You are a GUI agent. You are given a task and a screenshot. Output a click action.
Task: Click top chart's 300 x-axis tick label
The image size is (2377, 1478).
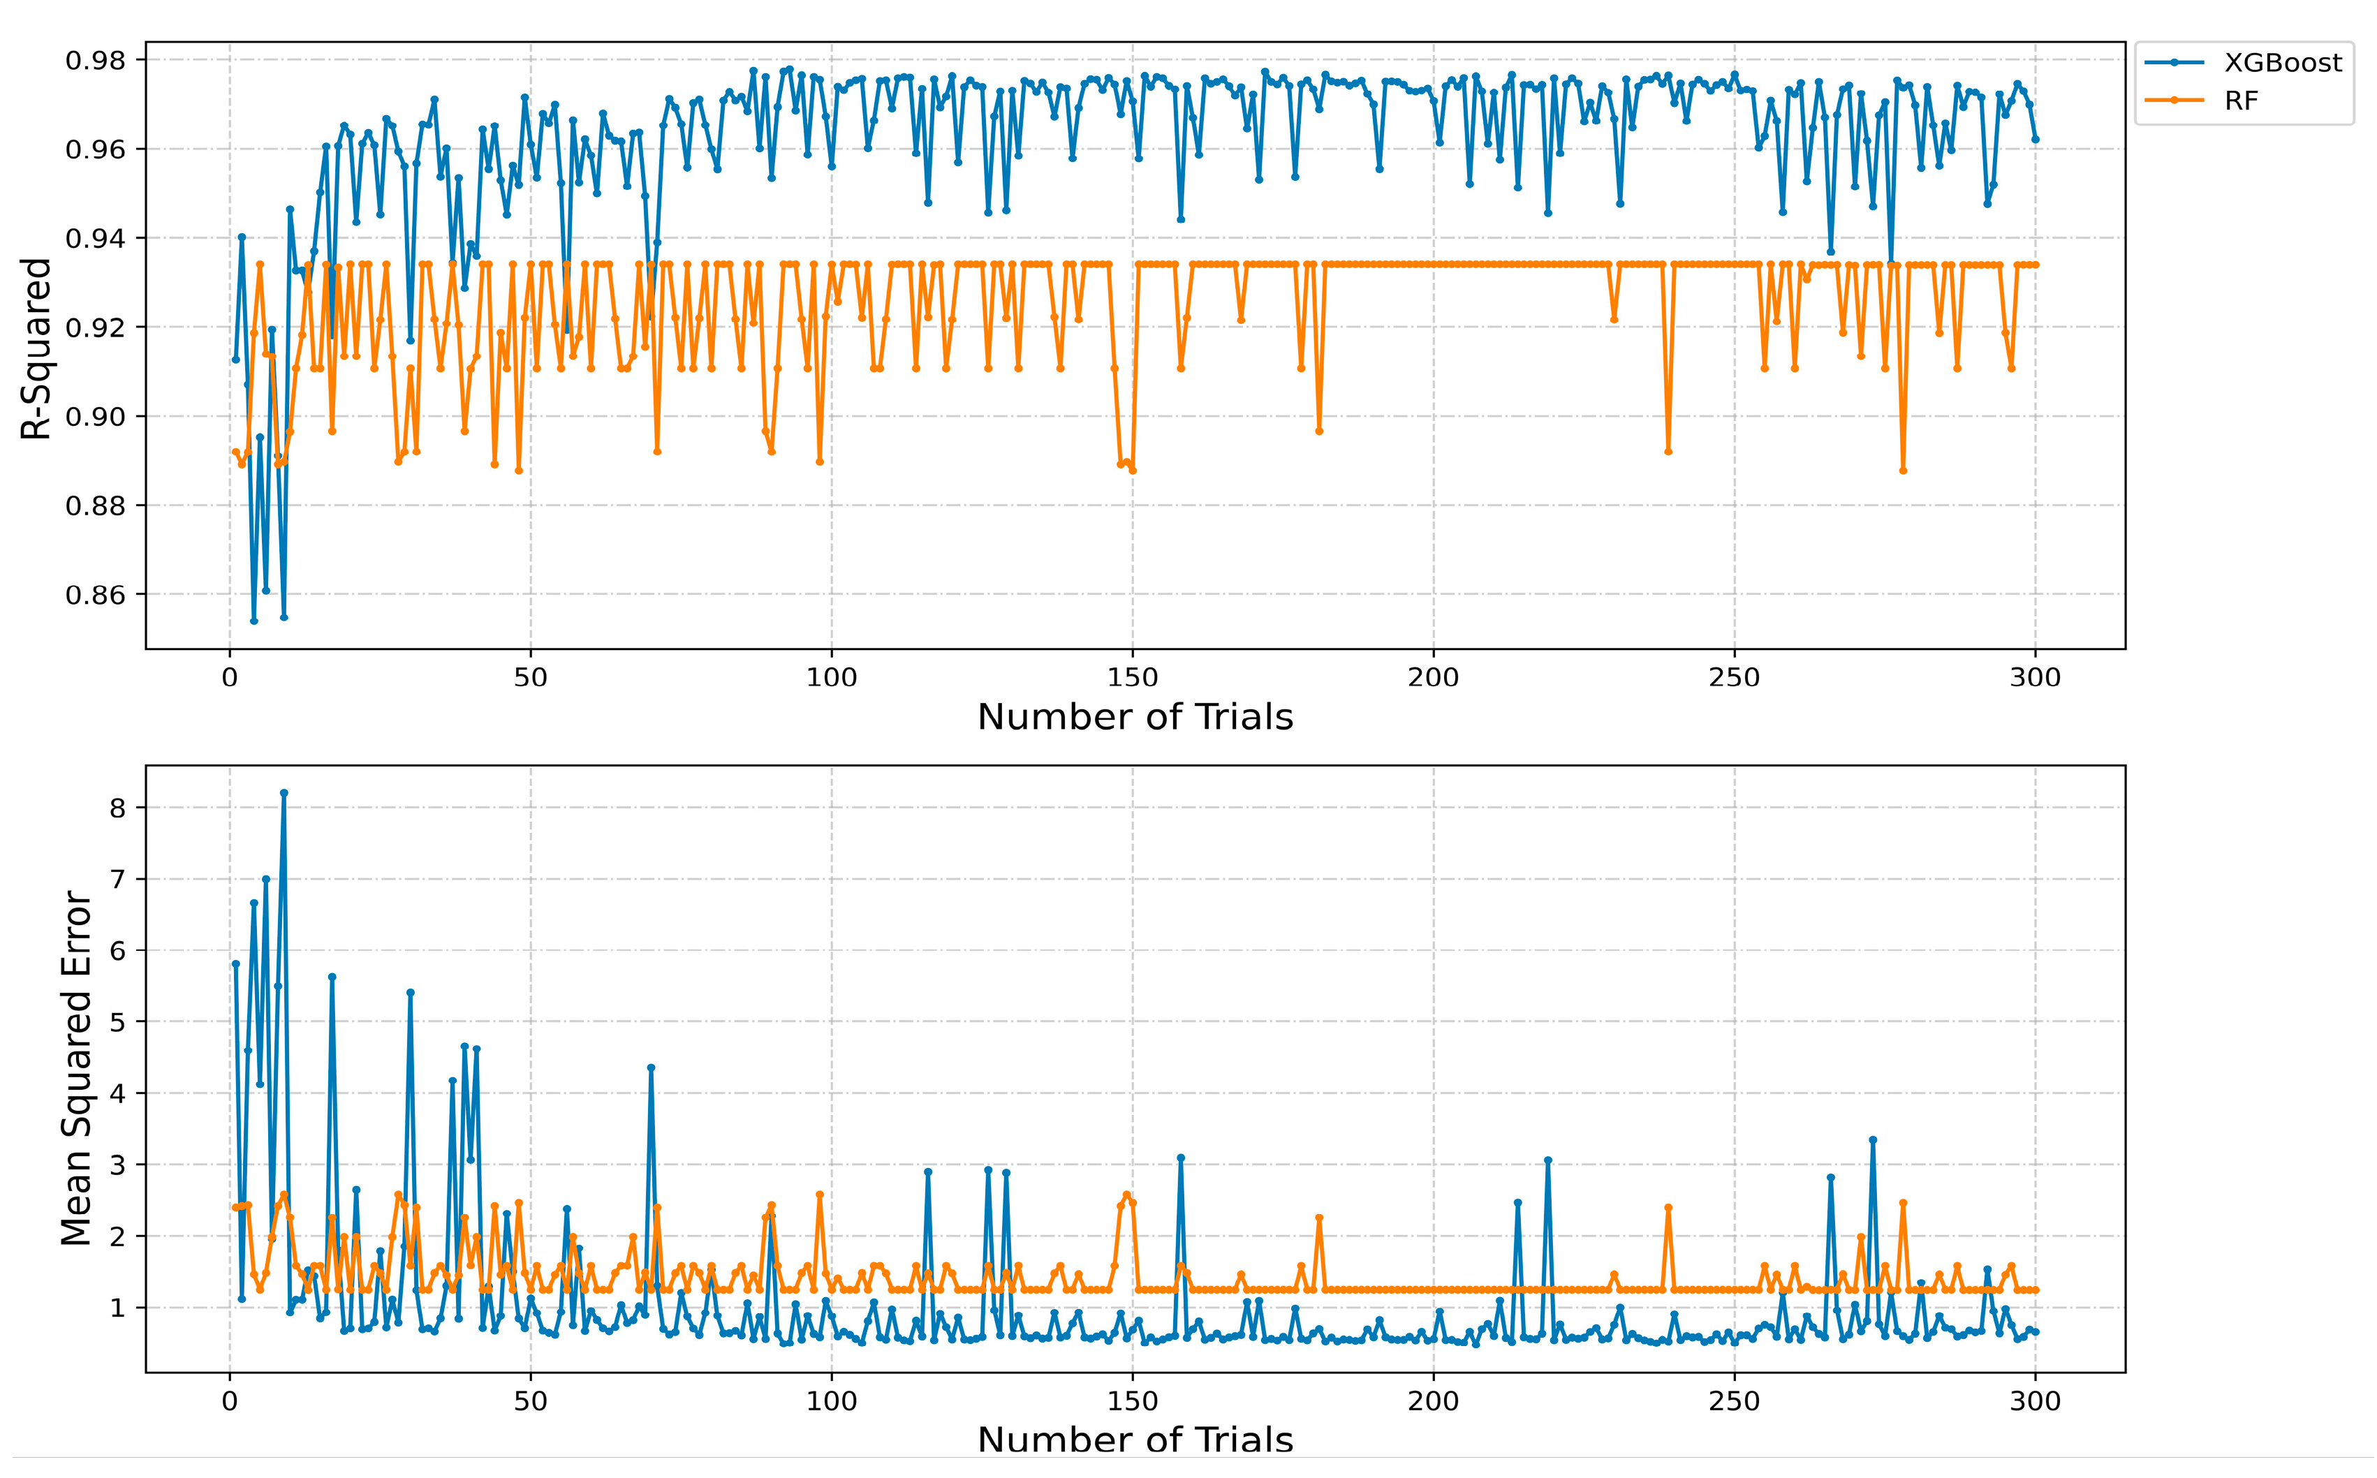2036,677
